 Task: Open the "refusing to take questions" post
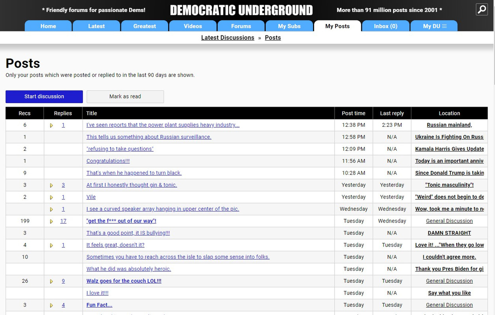tap(120, 149)
